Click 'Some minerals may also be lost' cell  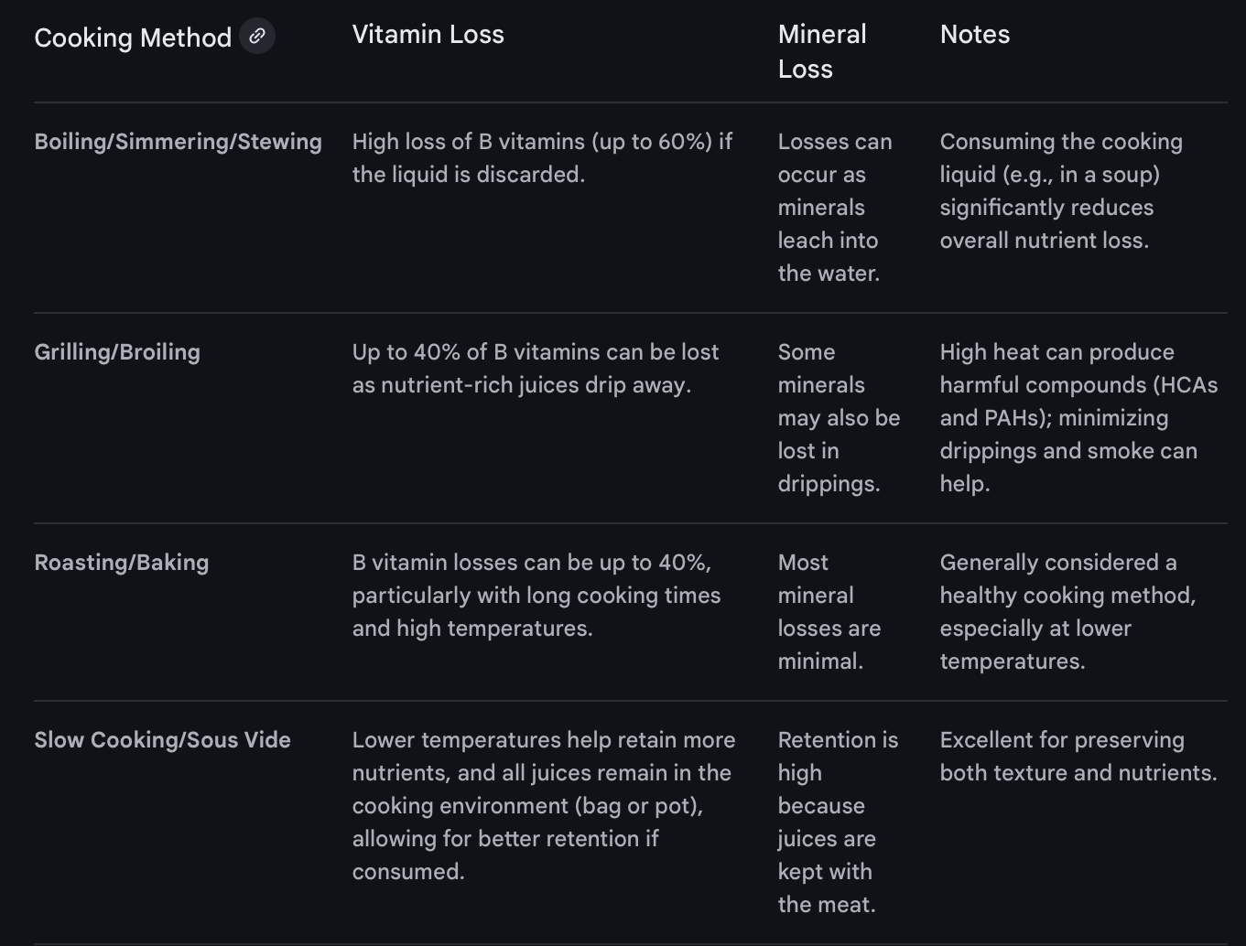click(x=838, y=418)
